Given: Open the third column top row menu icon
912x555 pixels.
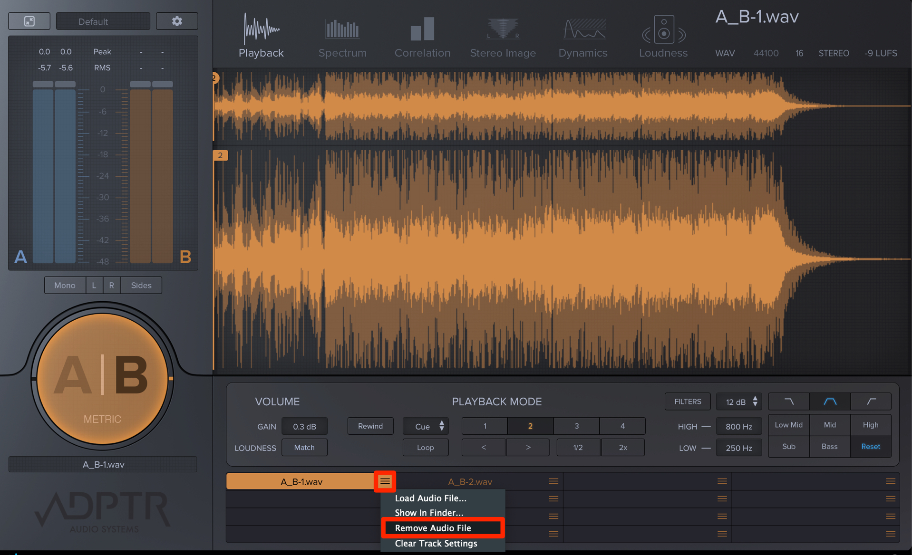Looking at the screenshot, I should [722, 481].
